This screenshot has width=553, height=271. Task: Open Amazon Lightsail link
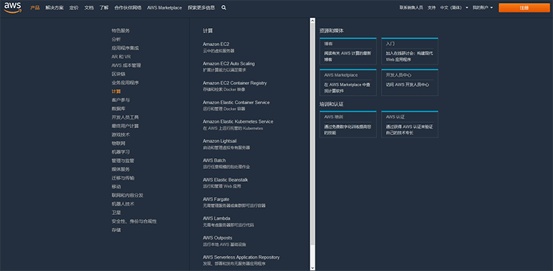pos(220,141)
